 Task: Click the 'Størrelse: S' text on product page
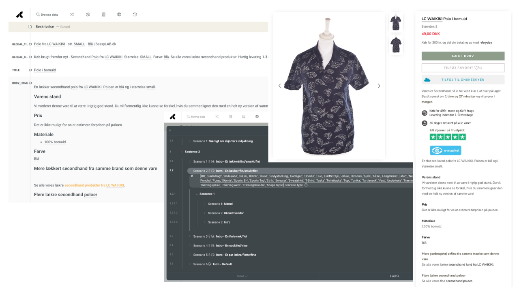(429, 26)
